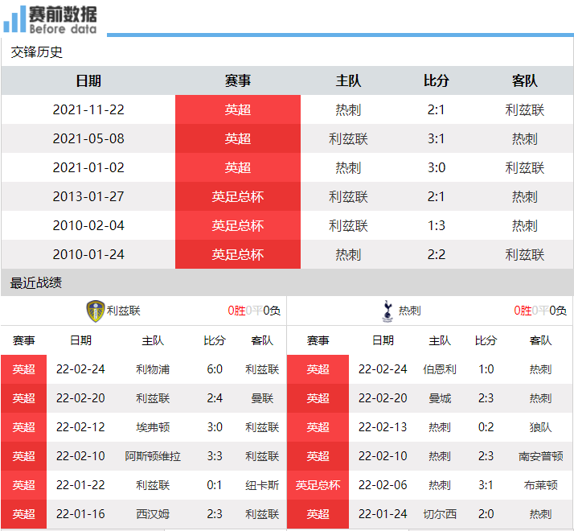Click away team 利兹联 in 2021-11-22 row
Screen dimensions: 574x531
525,109
